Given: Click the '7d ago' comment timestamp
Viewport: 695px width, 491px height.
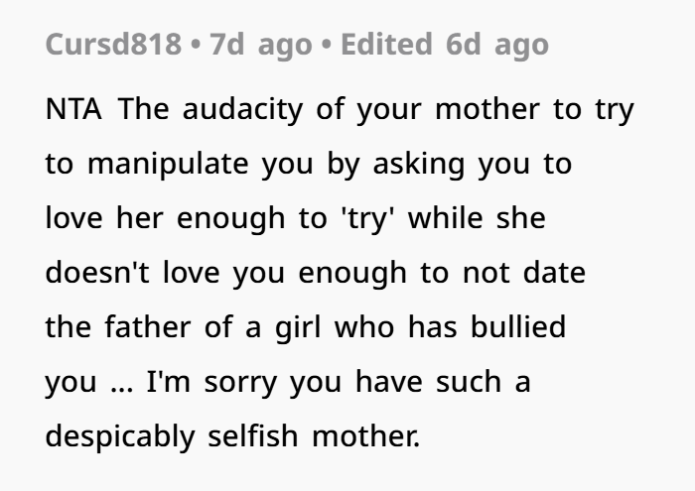Looking at the screenshot, I should [261, 46].
